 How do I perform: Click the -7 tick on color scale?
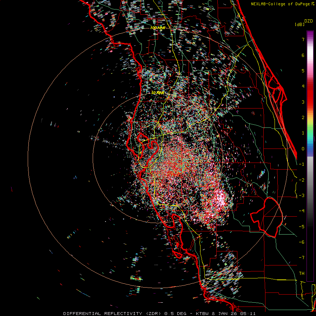point(302,258)
